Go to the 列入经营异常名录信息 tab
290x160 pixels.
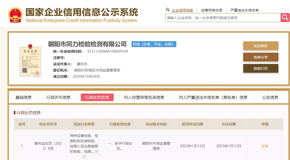[144, 97]
